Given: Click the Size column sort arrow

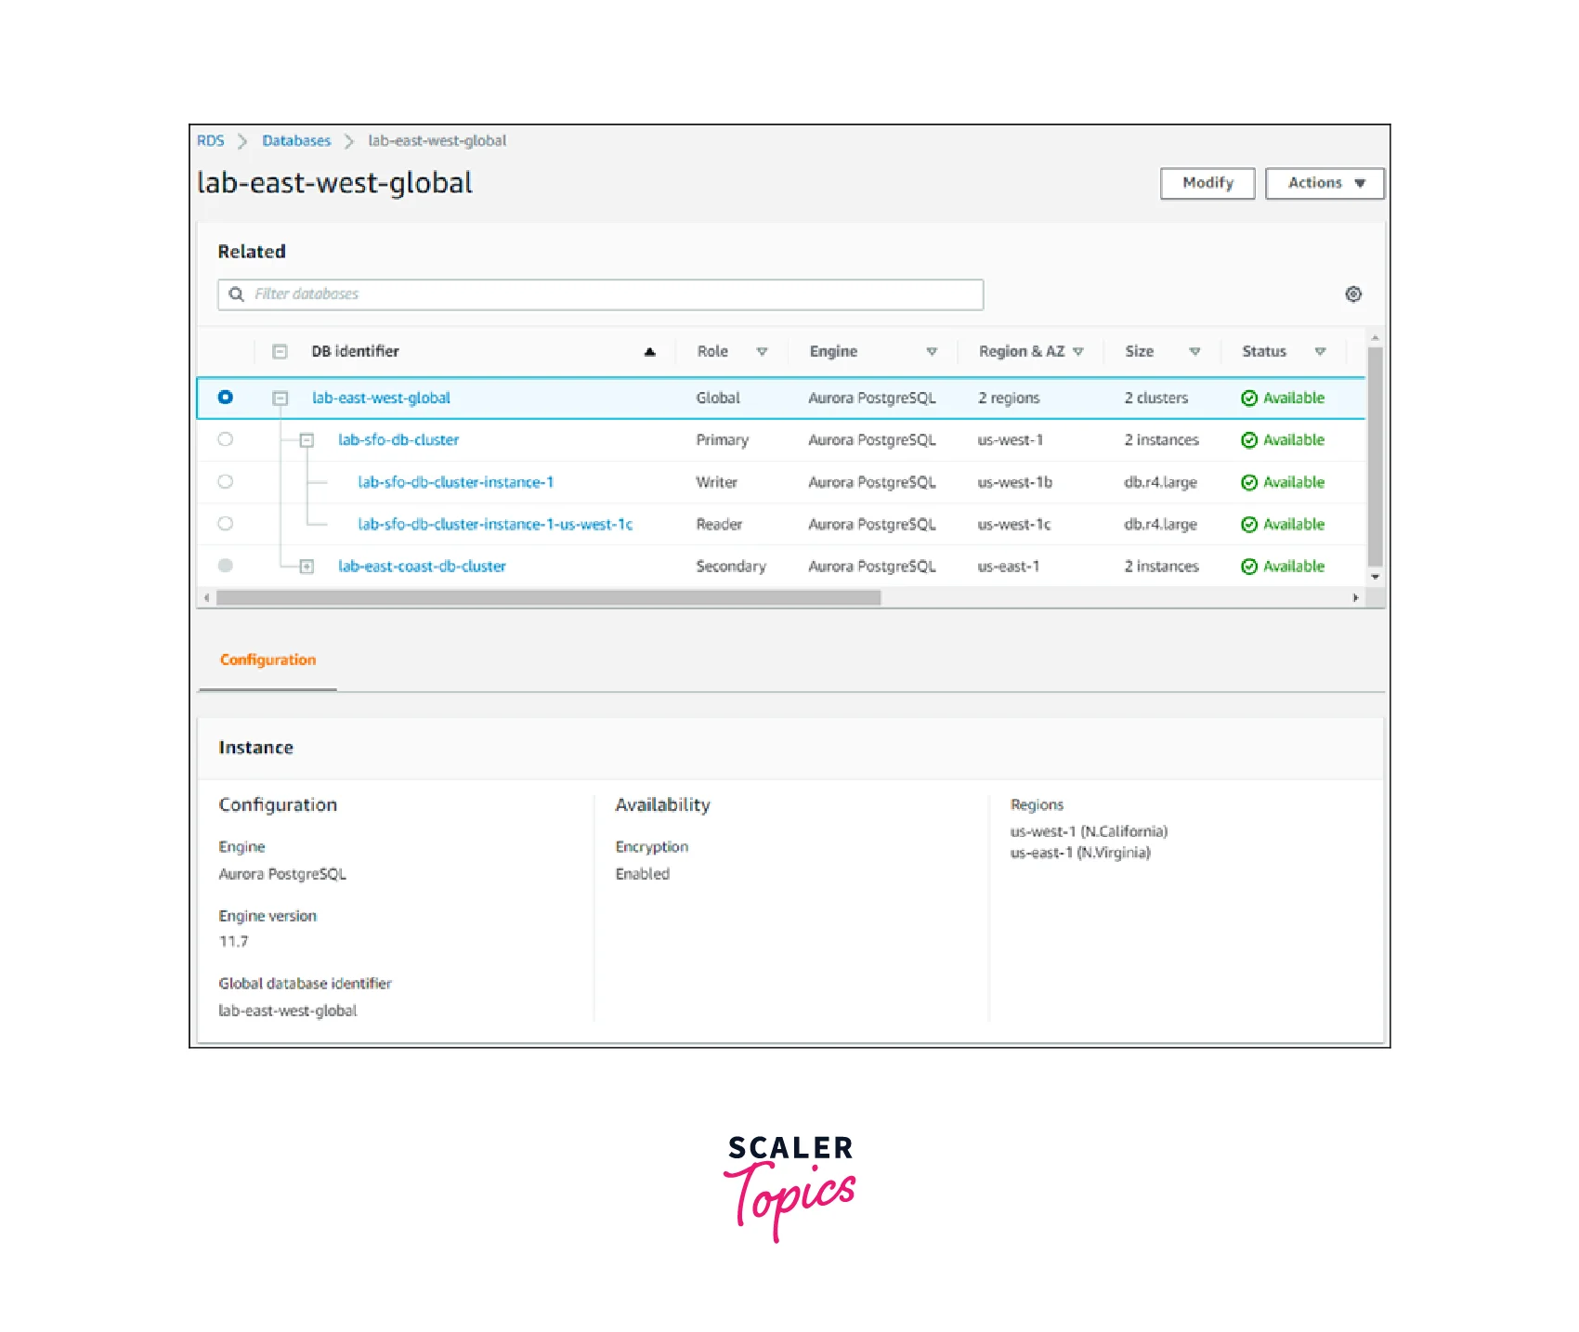Looking at the screenshot, I should click(x=1194, y=352).
